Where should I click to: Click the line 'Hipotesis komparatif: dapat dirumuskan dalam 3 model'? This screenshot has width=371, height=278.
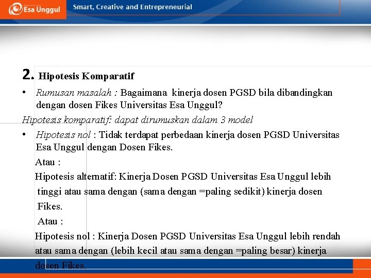coord(138,120)
